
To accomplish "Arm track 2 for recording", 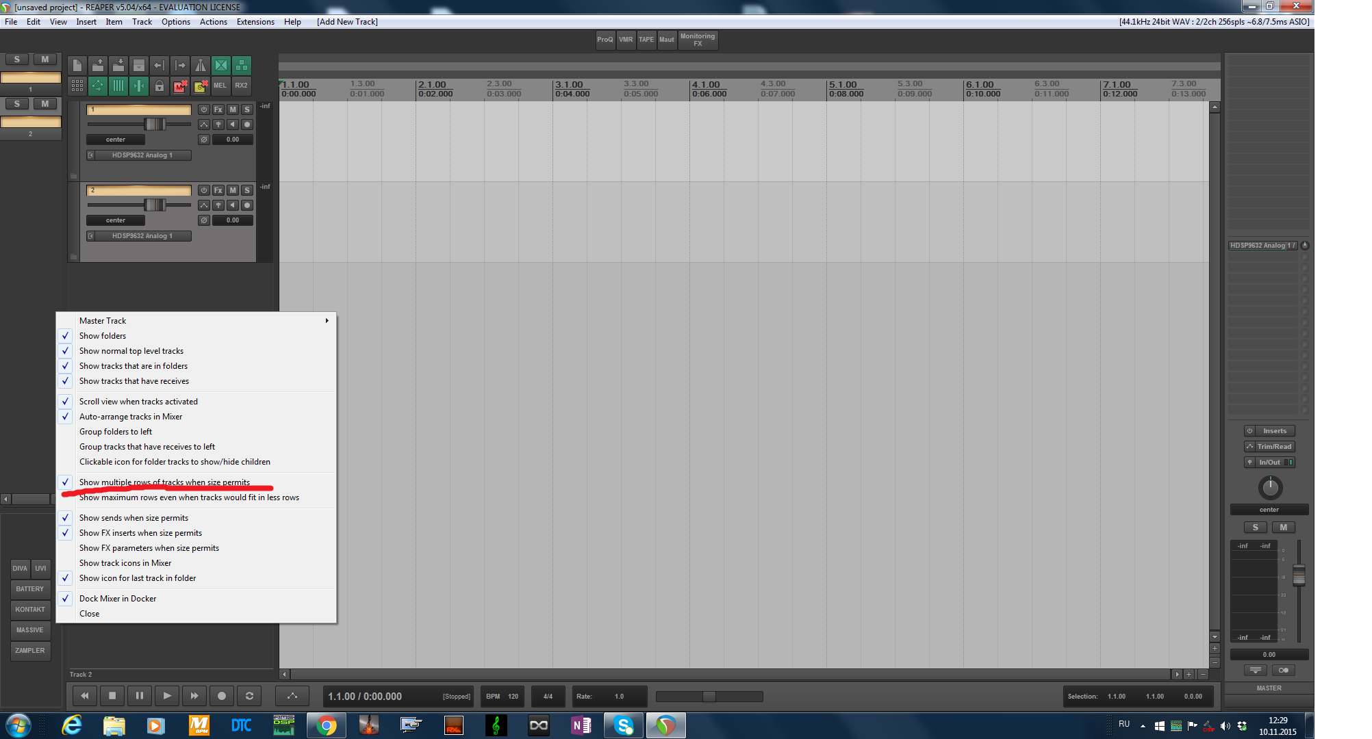I will (247, 205).
